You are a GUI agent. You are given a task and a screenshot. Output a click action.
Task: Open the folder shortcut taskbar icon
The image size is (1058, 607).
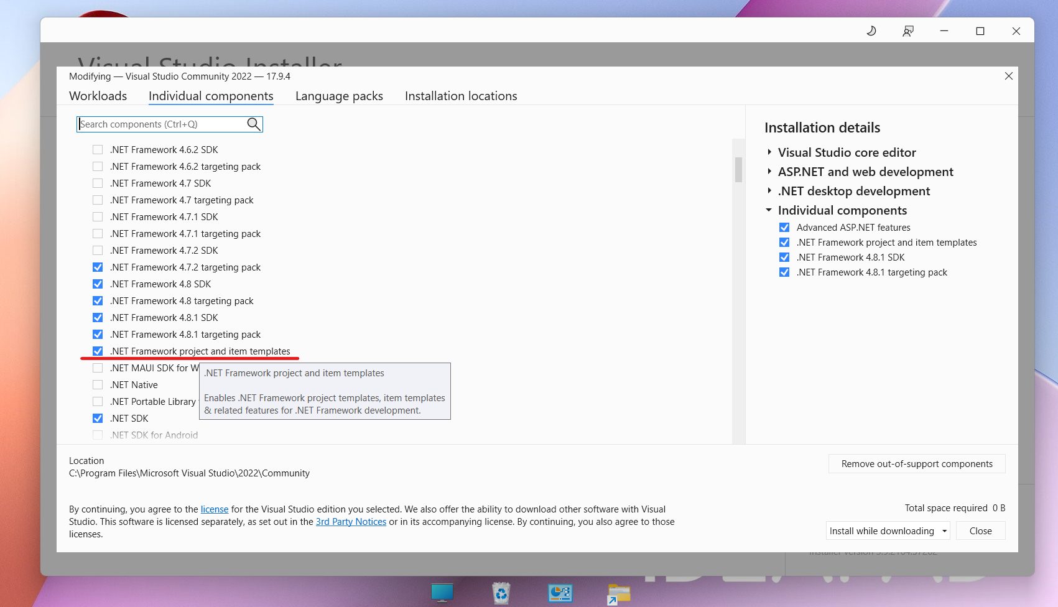point(619,594)
